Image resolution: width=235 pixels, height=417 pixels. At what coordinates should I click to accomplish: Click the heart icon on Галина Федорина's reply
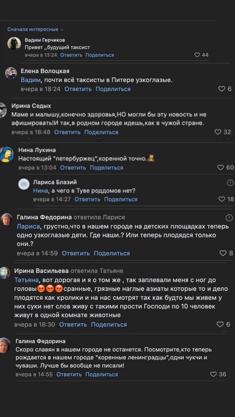(223, 253)
